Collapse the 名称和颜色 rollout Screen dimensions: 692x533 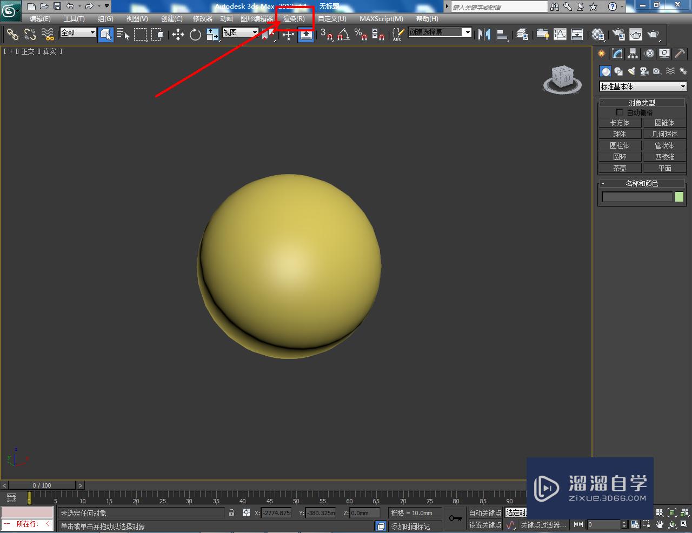click(x=642, y=183)
